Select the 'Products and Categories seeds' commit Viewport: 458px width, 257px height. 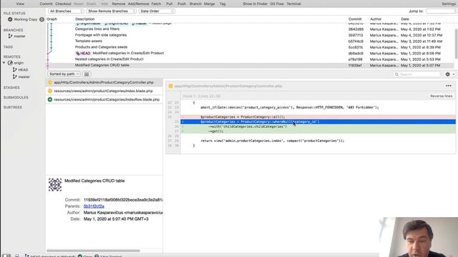tap(251, 47)
